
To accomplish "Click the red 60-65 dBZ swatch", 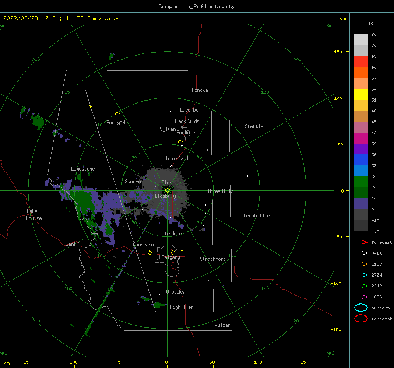I will 361,62.
